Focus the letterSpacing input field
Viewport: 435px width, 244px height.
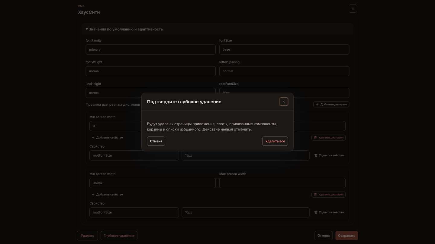pyautogui.click(x=284, y=71)
